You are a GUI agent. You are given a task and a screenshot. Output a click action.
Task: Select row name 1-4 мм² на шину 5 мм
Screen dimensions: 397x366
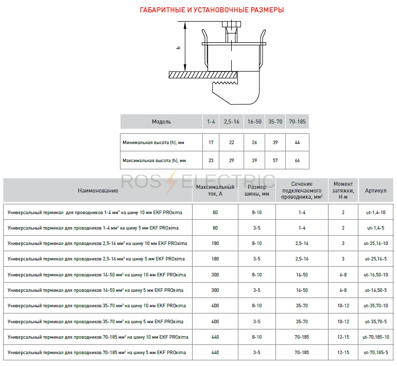tap(93, 228)
